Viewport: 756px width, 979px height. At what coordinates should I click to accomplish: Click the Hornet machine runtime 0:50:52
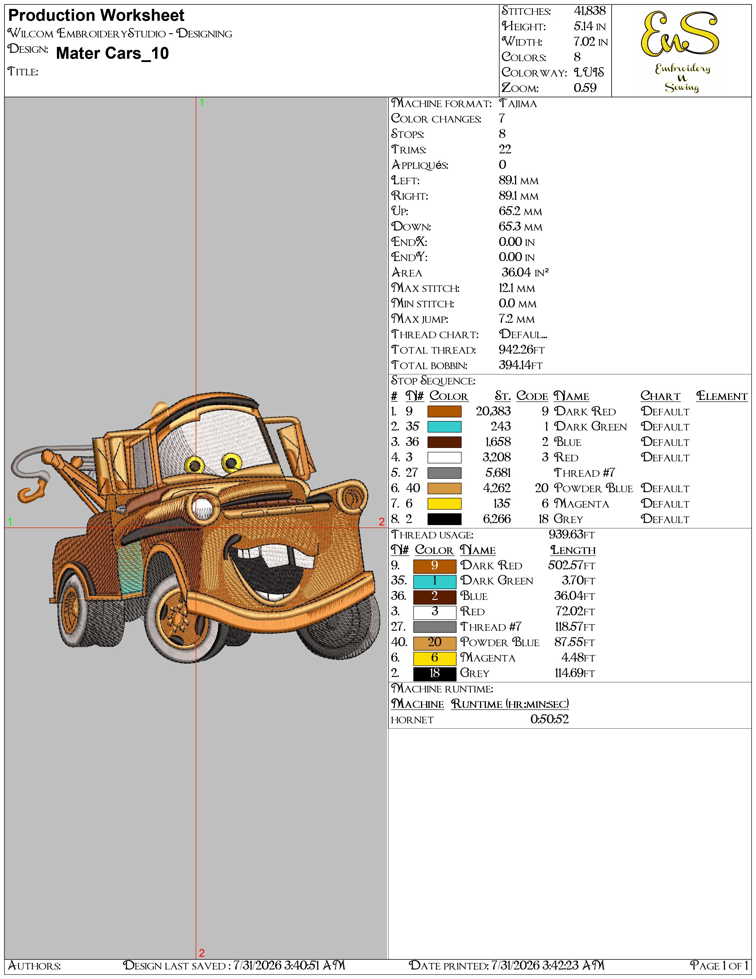550,719
